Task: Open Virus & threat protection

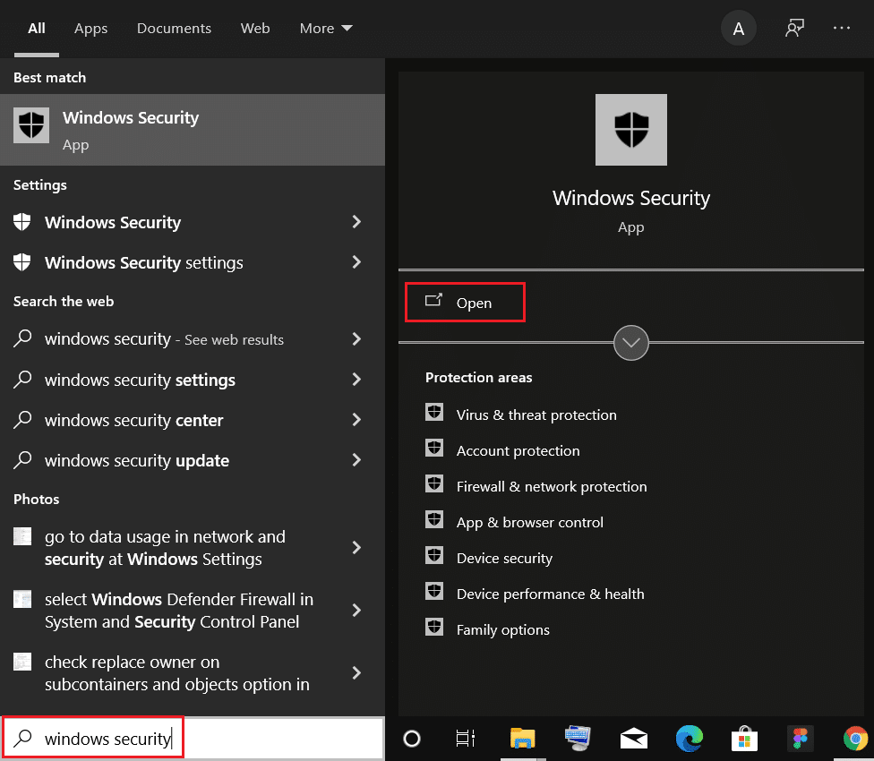Action: click(x=536, y=415)
